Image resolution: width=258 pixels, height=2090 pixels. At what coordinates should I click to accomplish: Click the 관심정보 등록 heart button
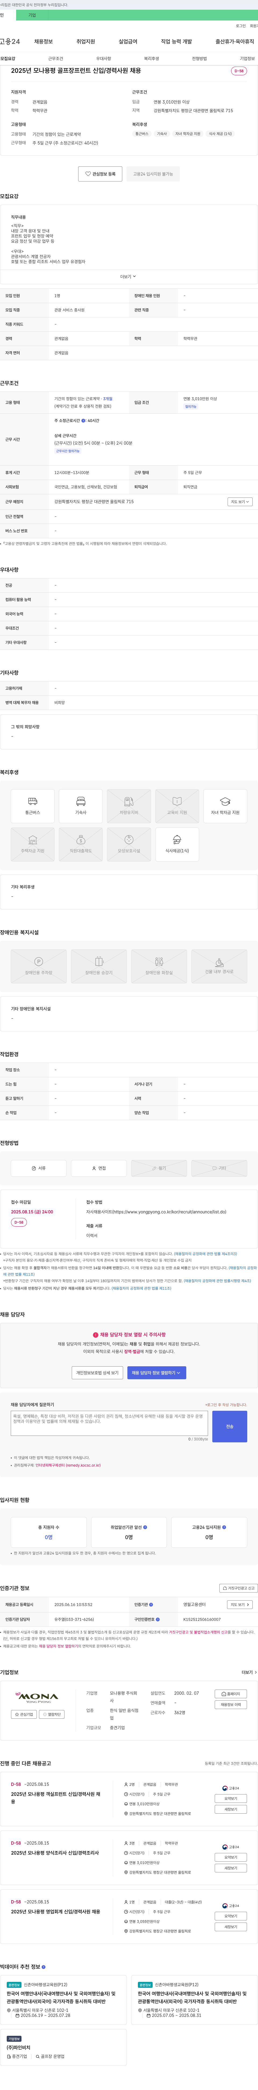point(100,174)
